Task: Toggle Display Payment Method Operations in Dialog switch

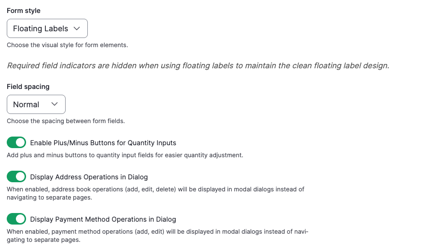Action: click(16, 219)
